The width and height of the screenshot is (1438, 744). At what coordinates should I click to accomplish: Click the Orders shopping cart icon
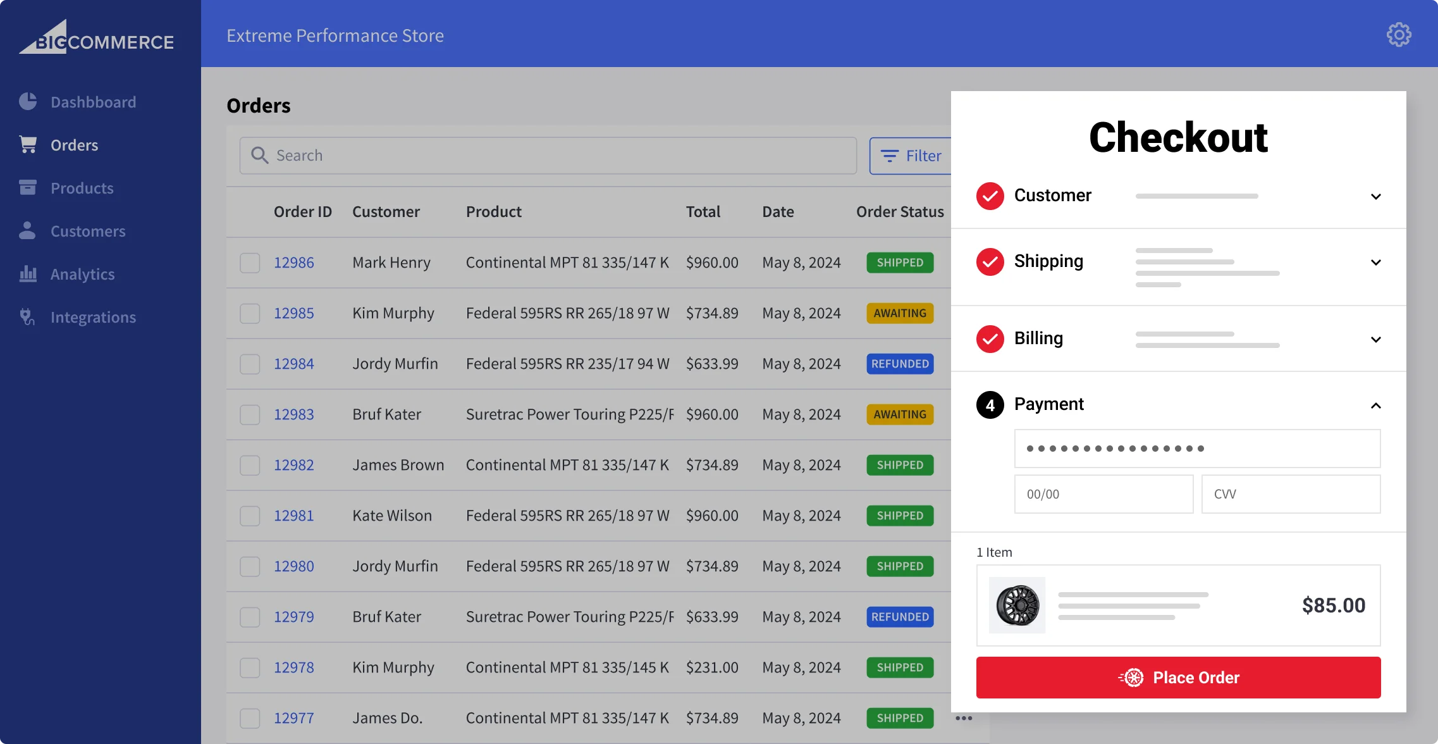pyautogui.click(x=28, y=144)
